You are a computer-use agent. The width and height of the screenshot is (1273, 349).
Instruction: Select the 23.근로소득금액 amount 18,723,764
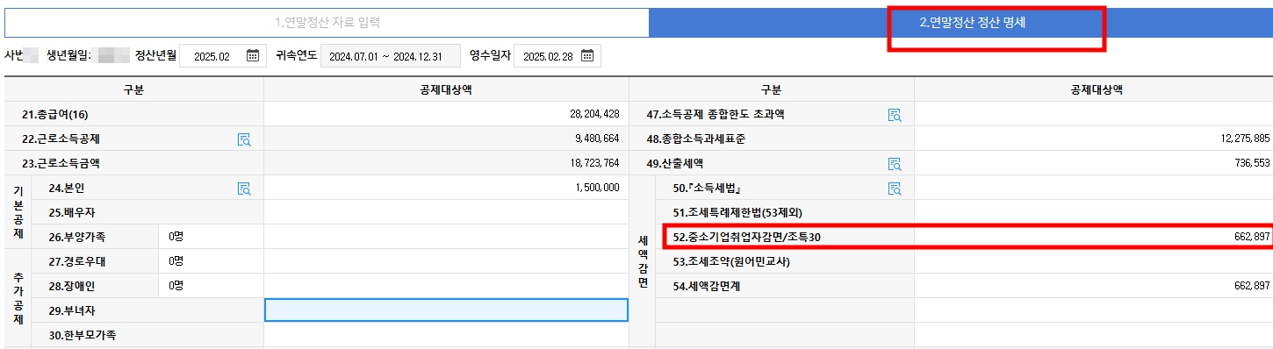click(595, 164)
